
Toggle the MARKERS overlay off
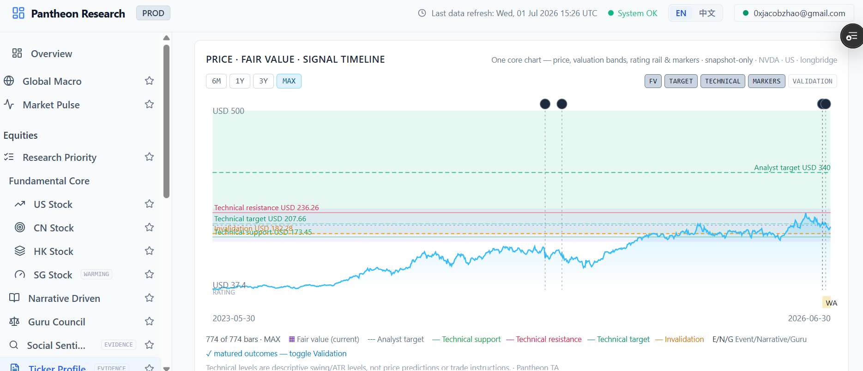(x=766, y=81)
